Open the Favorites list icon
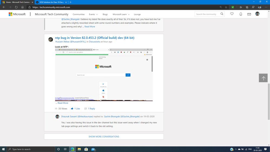Screen dimensions: 270x152 click(241, 7)
